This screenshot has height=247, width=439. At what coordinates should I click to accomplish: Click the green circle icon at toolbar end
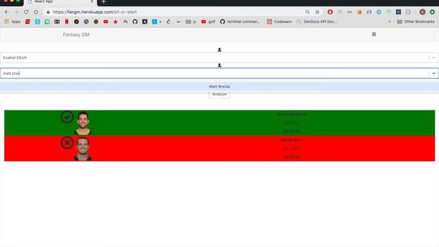(432, 12)
